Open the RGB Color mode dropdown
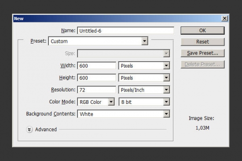242x161 pixels. pos(96,102)
